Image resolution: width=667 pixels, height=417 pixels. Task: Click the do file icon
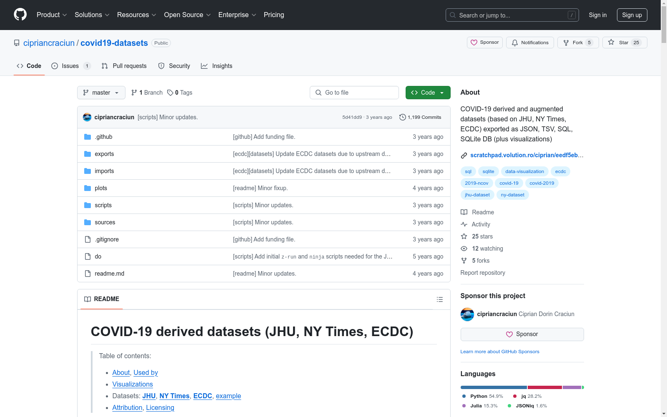[88, 256]
